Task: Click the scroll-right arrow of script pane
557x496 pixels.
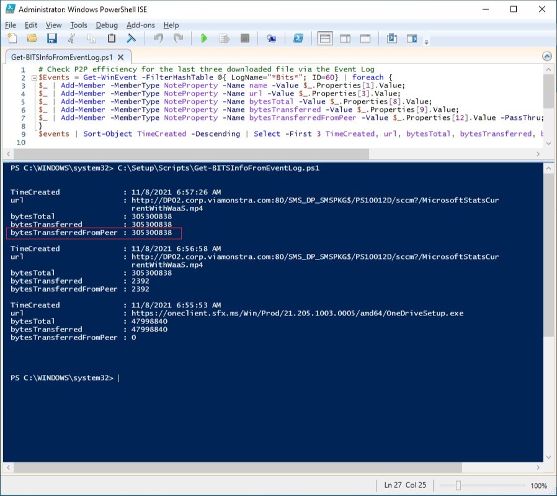Action: point(538,154)
